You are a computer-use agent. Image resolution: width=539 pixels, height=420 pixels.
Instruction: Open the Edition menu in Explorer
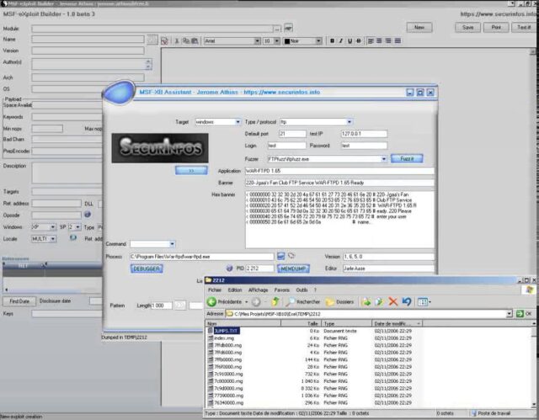235,290
